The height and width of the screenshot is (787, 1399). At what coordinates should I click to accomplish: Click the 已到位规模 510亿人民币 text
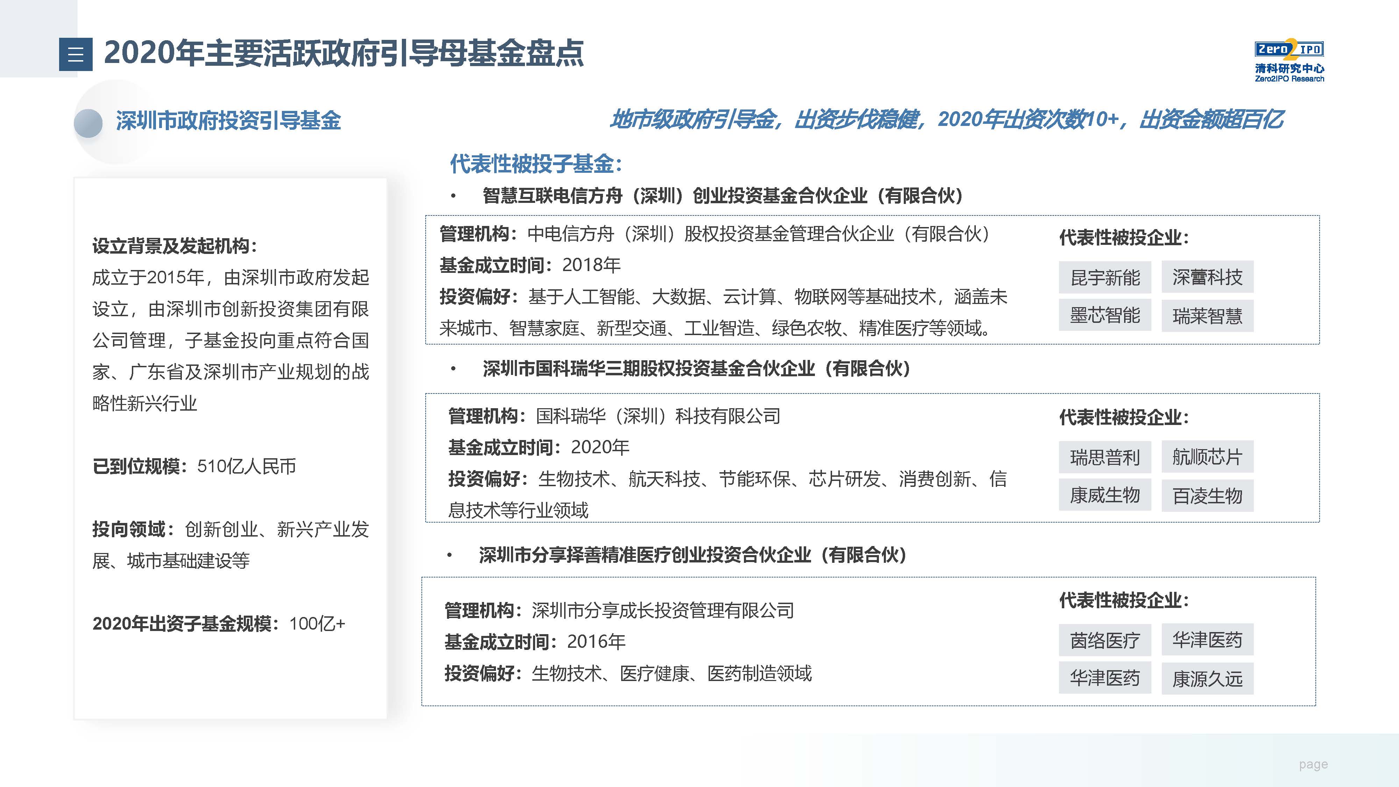point(194,466)
